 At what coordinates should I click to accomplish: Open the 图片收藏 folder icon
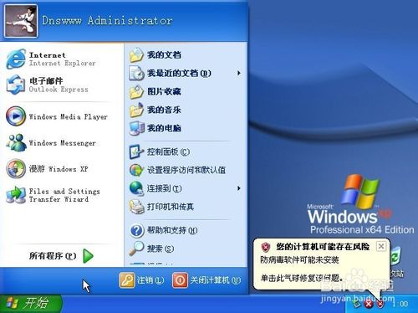pyautogui.click(x=136, y=91)
